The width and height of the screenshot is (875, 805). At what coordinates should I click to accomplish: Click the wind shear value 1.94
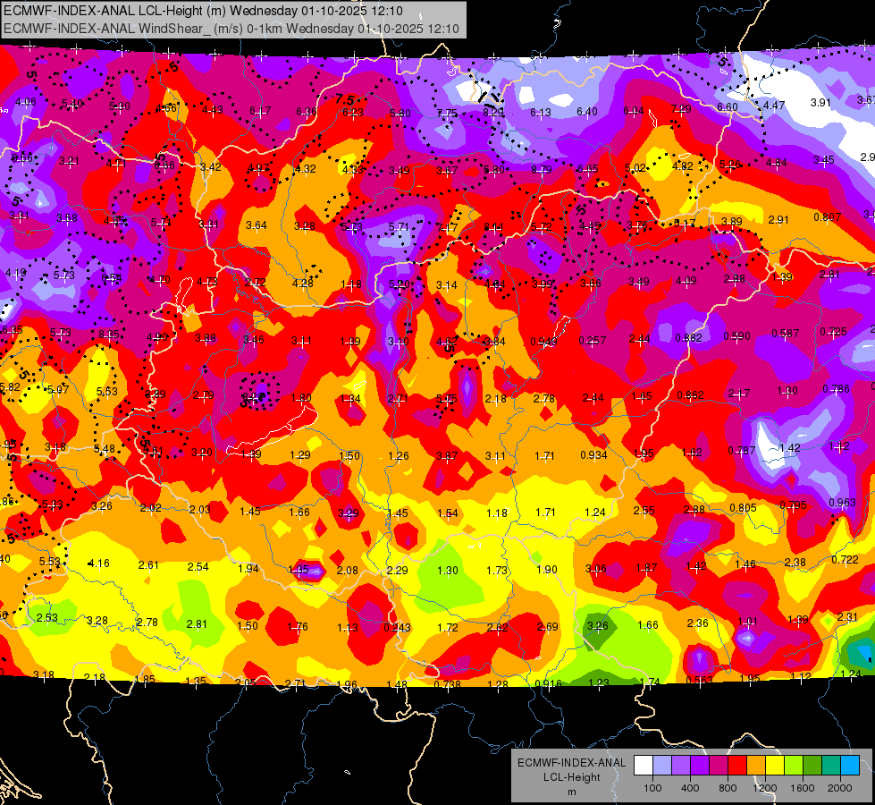pyautogui.click(x=248, y=569)
